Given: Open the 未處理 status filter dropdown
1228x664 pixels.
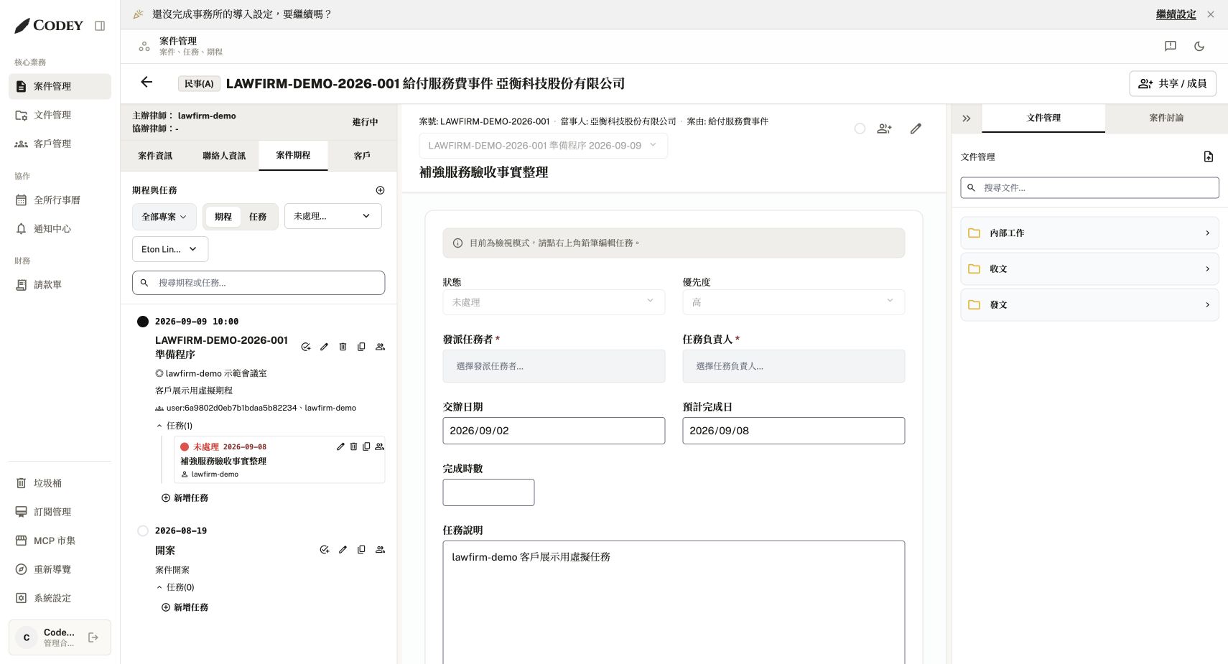Looking at the screenshot, I should click(x=333, y=216).
